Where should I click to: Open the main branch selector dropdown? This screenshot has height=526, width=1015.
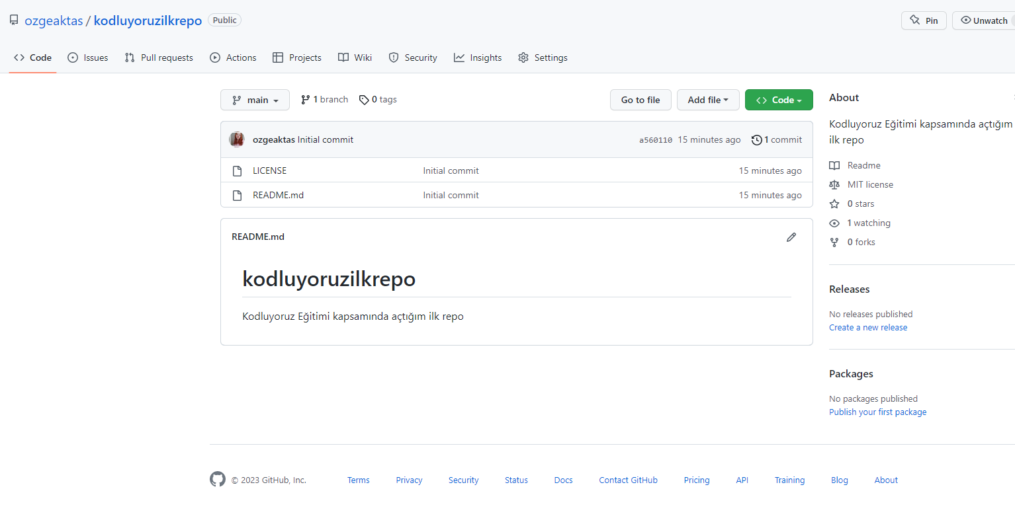pos(255,99)
